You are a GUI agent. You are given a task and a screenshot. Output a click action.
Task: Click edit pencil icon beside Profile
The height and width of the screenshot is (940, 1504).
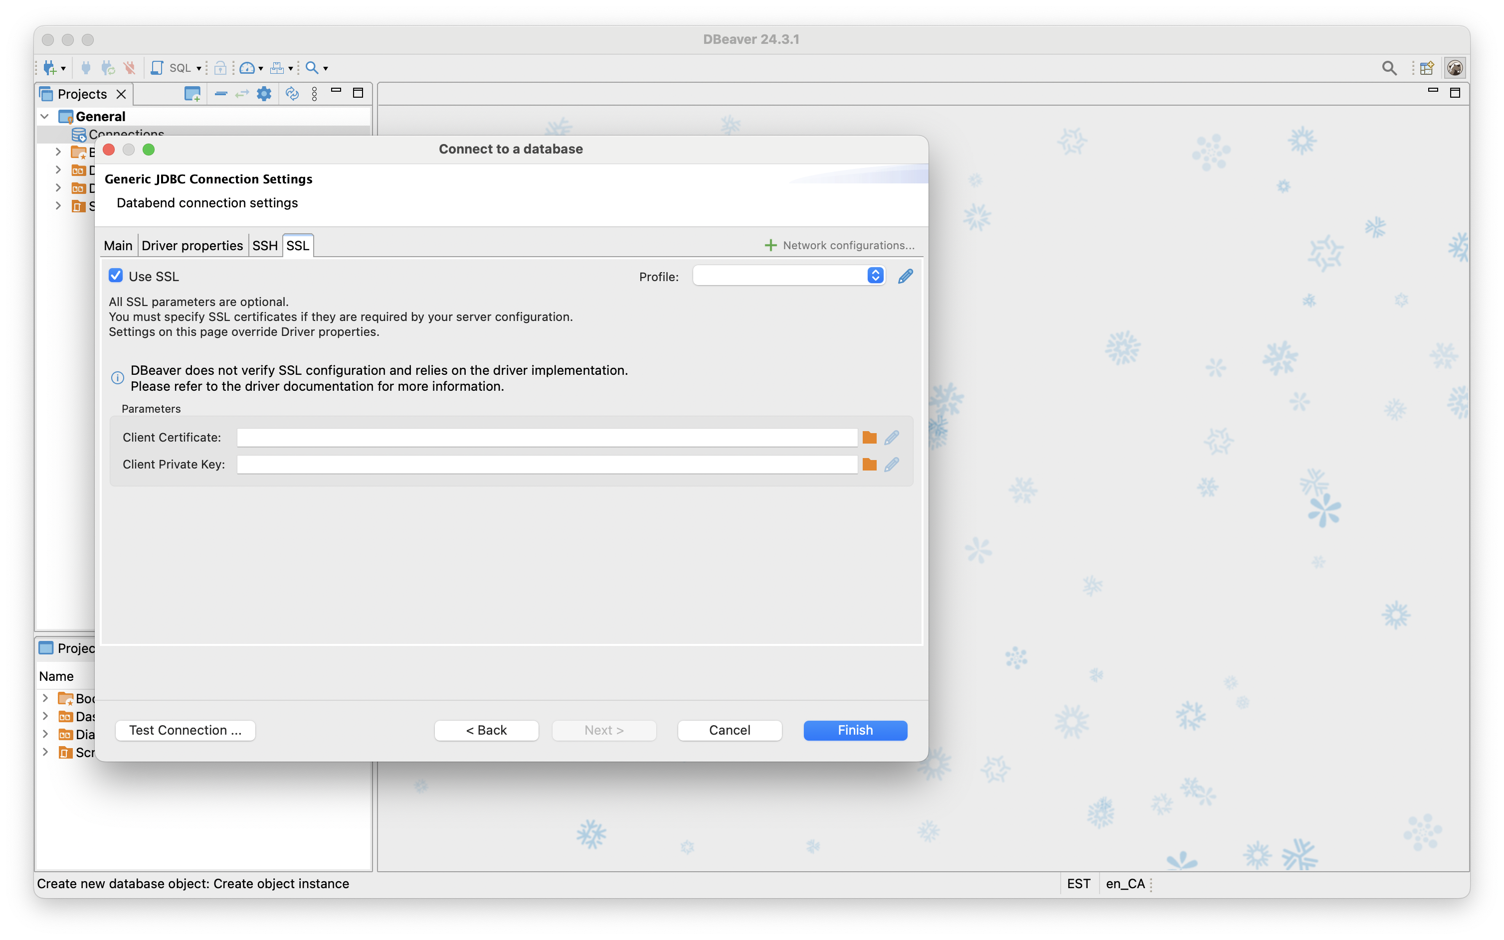906,276
